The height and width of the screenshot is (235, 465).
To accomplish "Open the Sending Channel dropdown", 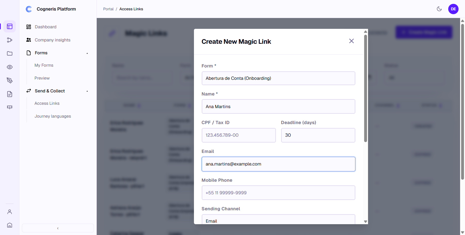I will [278, 220].
